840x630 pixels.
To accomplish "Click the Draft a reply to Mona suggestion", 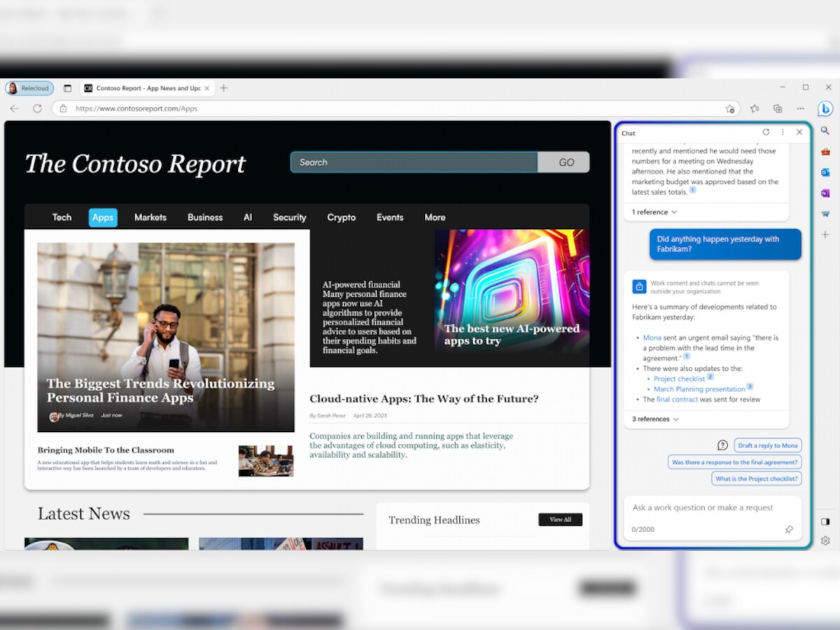I will click(x=767, y=445).
